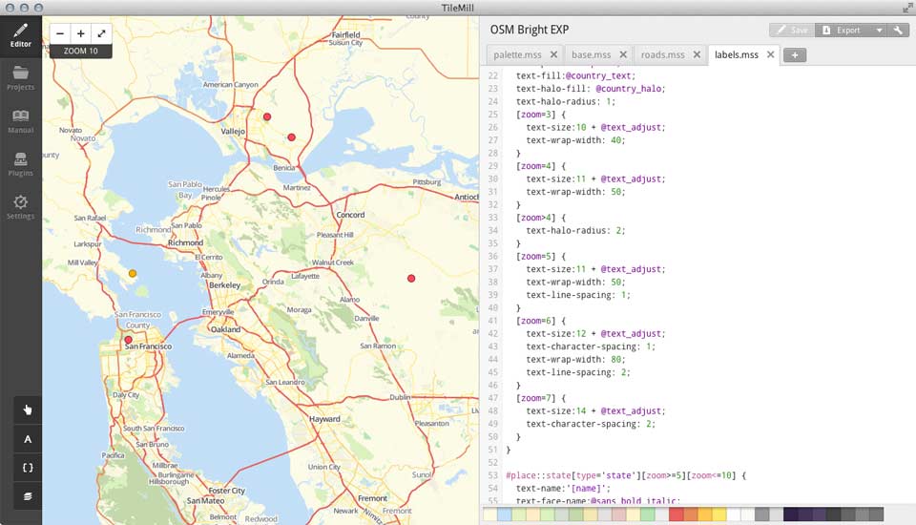Click the red map marker at San Francisco
This screenshot has height=525, width=916.
[129, 340]
